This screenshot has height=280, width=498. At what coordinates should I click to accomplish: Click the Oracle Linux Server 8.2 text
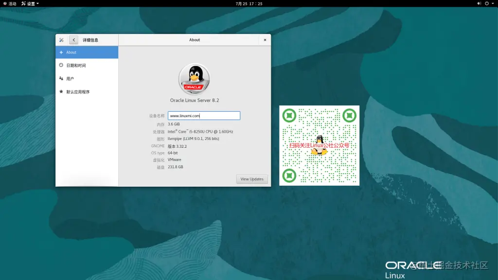(x=195, y=100)
